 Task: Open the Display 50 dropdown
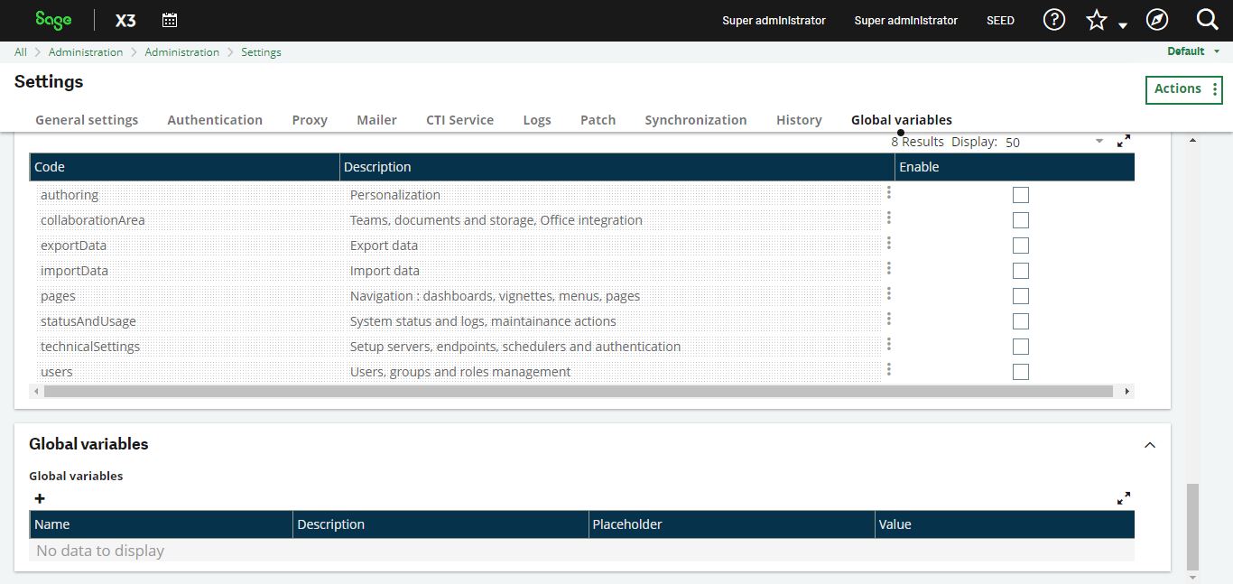click(1099, 141)
